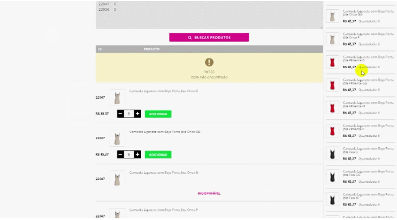Open the Onca GG product thumbnail
Viewport: 397px width, 220px height.
point(117,138)
